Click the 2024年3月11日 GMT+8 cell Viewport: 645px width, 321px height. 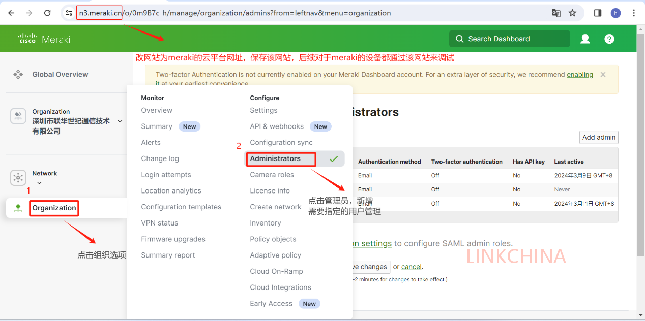click(584, 204)
